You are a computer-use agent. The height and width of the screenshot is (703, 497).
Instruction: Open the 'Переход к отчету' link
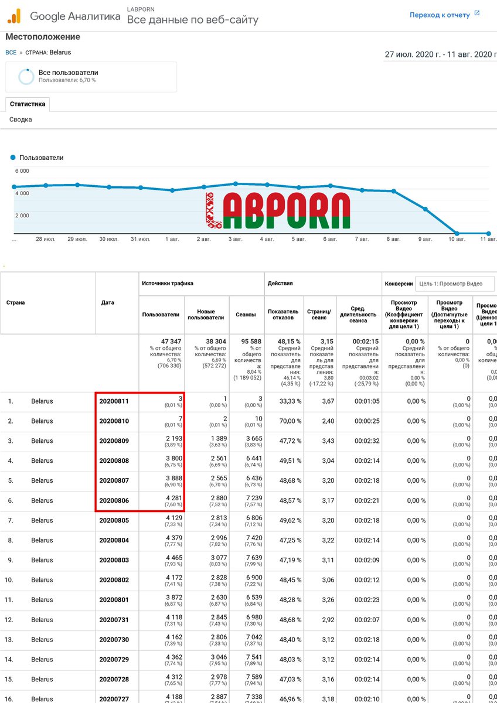(x=440, y=15)
